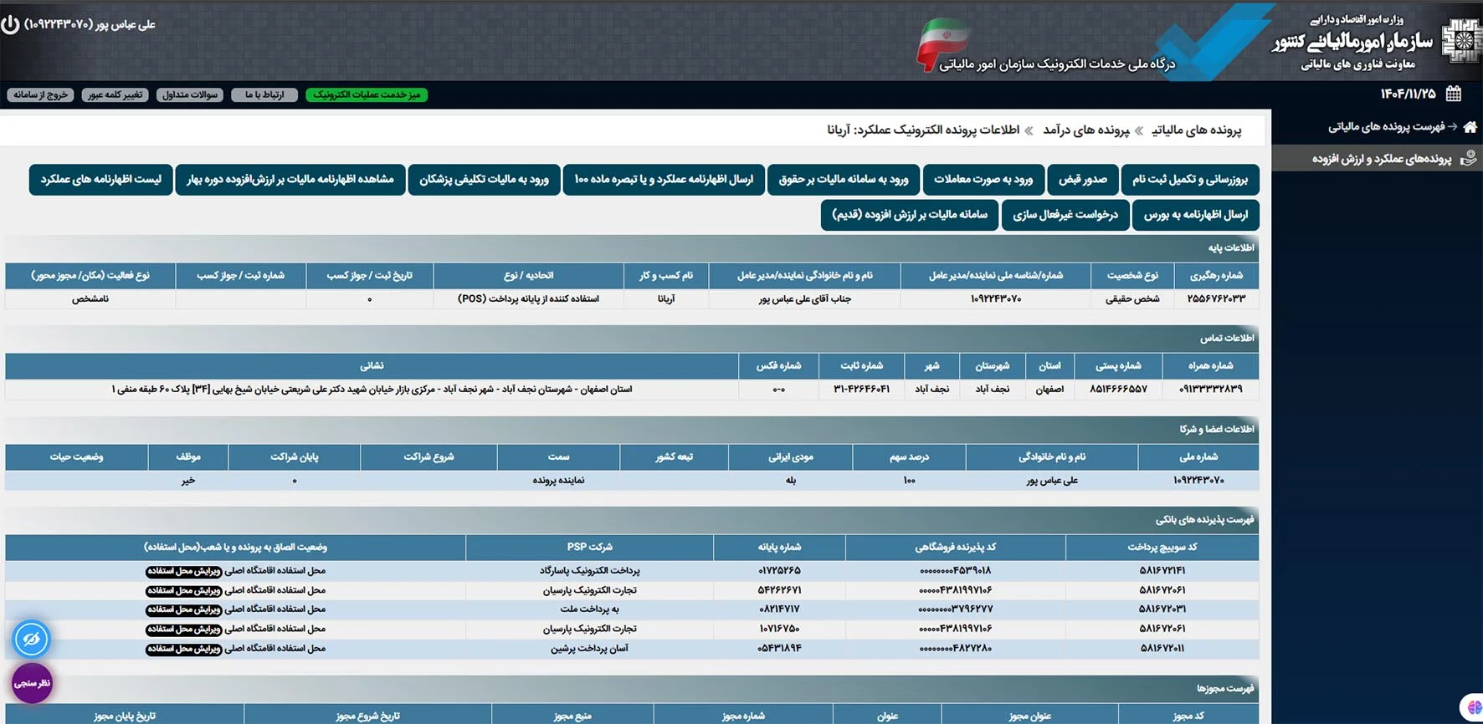This screenshot has width=1483, height=724.
Task: Click ویرایش محل استفاده in the پرداخت الکترونیک پاسارگاد row
Action: pos(184,571)
